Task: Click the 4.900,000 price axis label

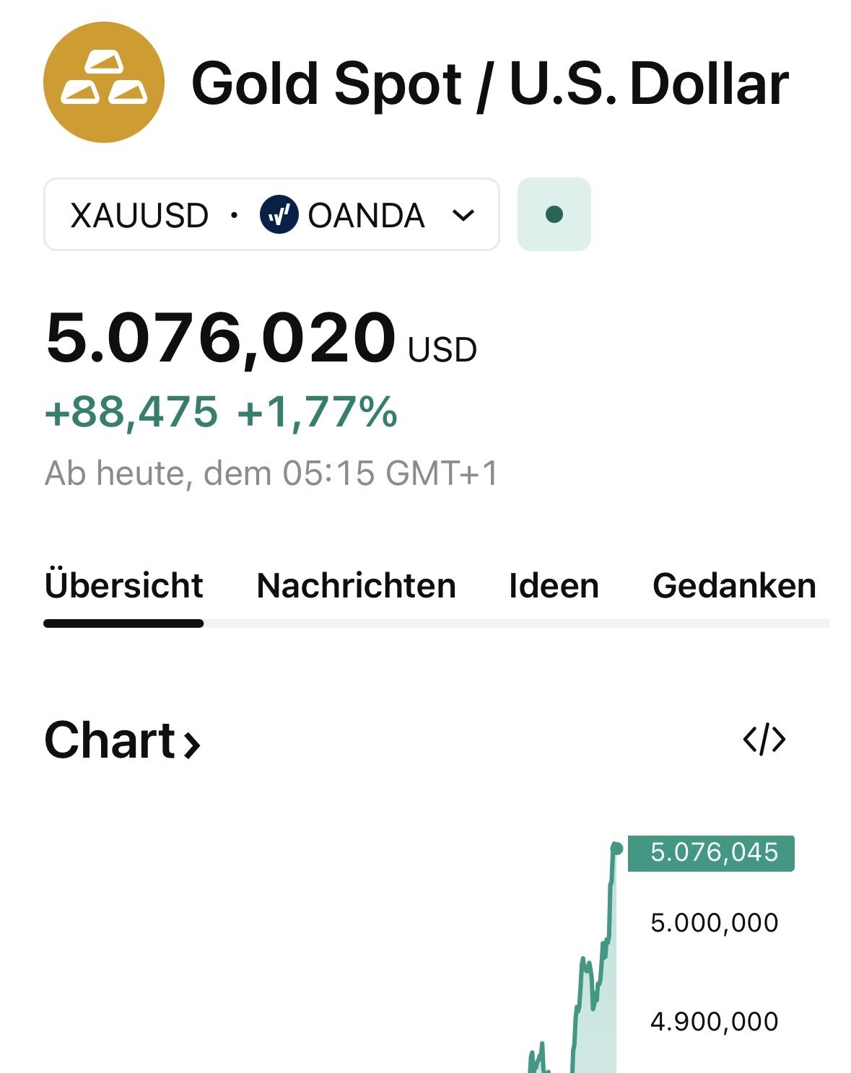Action: click(714, 1022)
